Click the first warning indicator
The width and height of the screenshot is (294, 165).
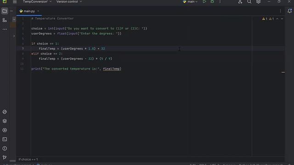pos(265,19)
